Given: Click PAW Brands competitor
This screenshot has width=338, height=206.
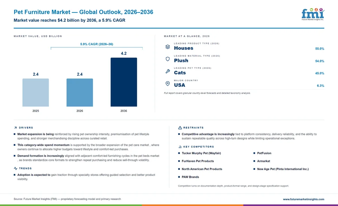Looking at the screenshot, I should tap(190, 177).
